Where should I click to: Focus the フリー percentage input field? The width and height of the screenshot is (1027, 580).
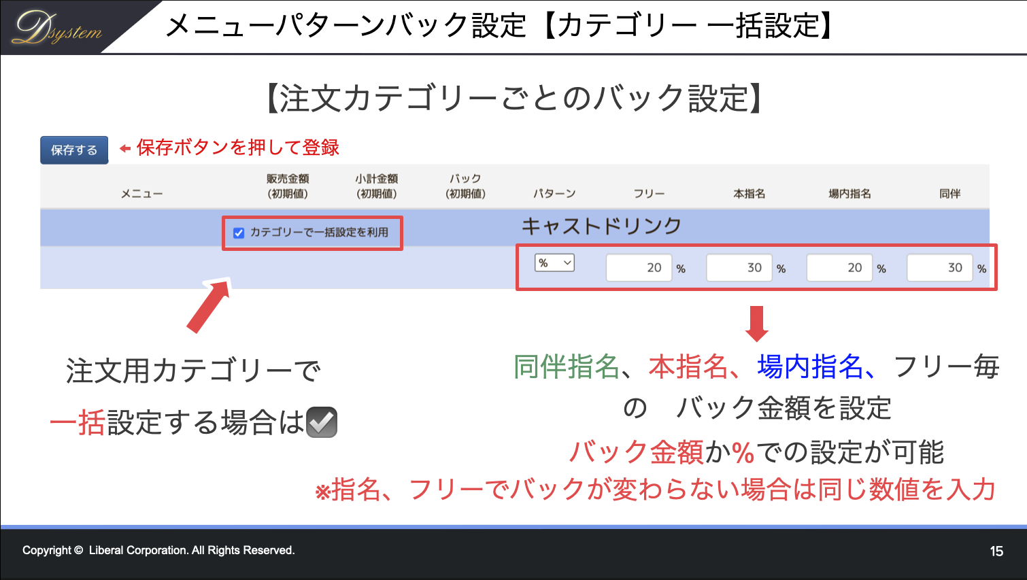(x=639, y=268)
